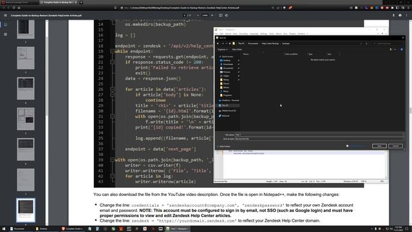Reload the browser page
This screenshot has height=232, width=412.
coord(14,8)
